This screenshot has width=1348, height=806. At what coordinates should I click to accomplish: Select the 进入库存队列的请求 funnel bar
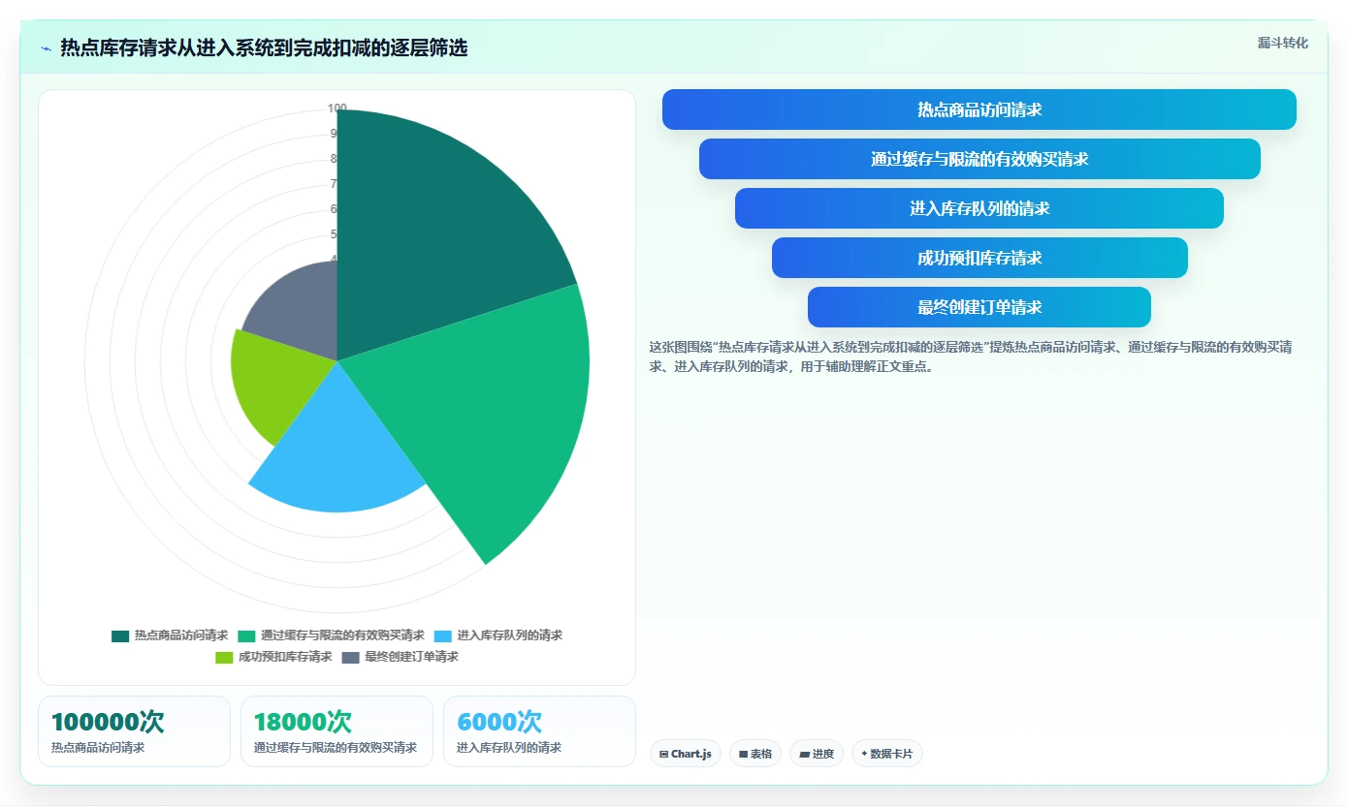979,208
